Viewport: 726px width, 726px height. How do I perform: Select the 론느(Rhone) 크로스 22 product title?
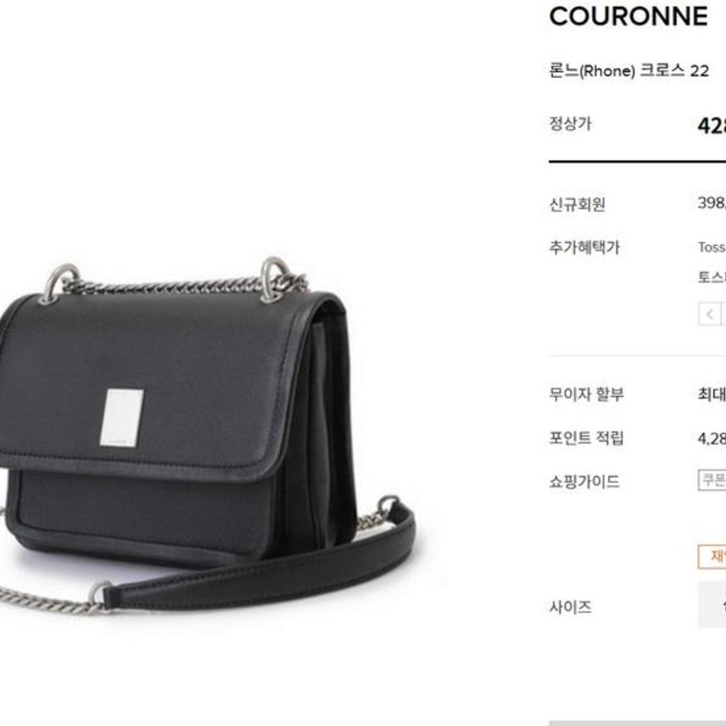tap(628, 71)
